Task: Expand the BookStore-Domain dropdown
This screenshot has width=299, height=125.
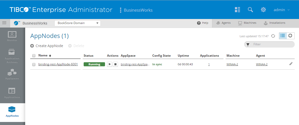Action: coord(77,23)
